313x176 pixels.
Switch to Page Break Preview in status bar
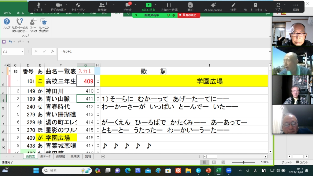click(x=223, y=162)
